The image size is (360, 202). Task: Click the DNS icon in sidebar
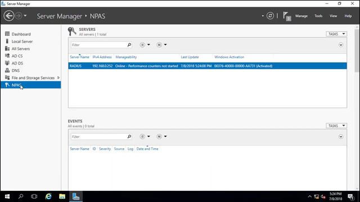coord(7,70)
